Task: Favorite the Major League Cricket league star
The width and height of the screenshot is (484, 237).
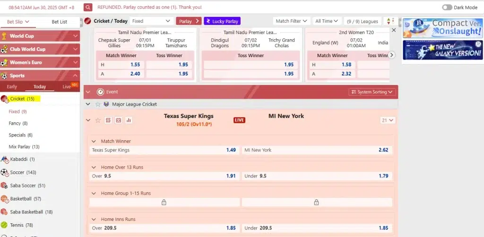Action: 98,104
